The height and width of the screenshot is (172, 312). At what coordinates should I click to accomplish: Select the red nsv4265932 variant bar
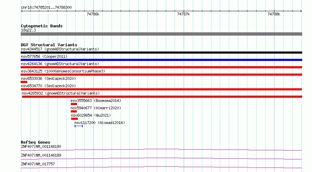162,97
